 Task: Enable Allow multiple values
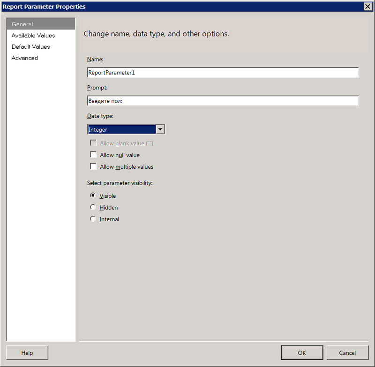click(x=93, y=166)
